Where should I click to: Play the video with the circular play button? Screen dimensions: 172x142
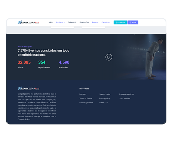[109, 57]
